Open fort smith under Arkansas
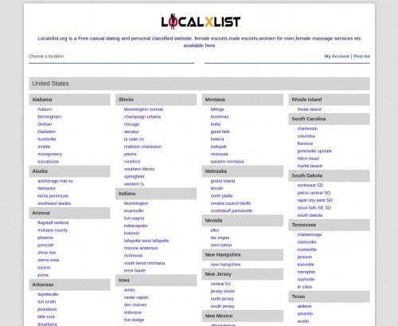This screenshot has height=326, width=398. click(x=46, y=302)
